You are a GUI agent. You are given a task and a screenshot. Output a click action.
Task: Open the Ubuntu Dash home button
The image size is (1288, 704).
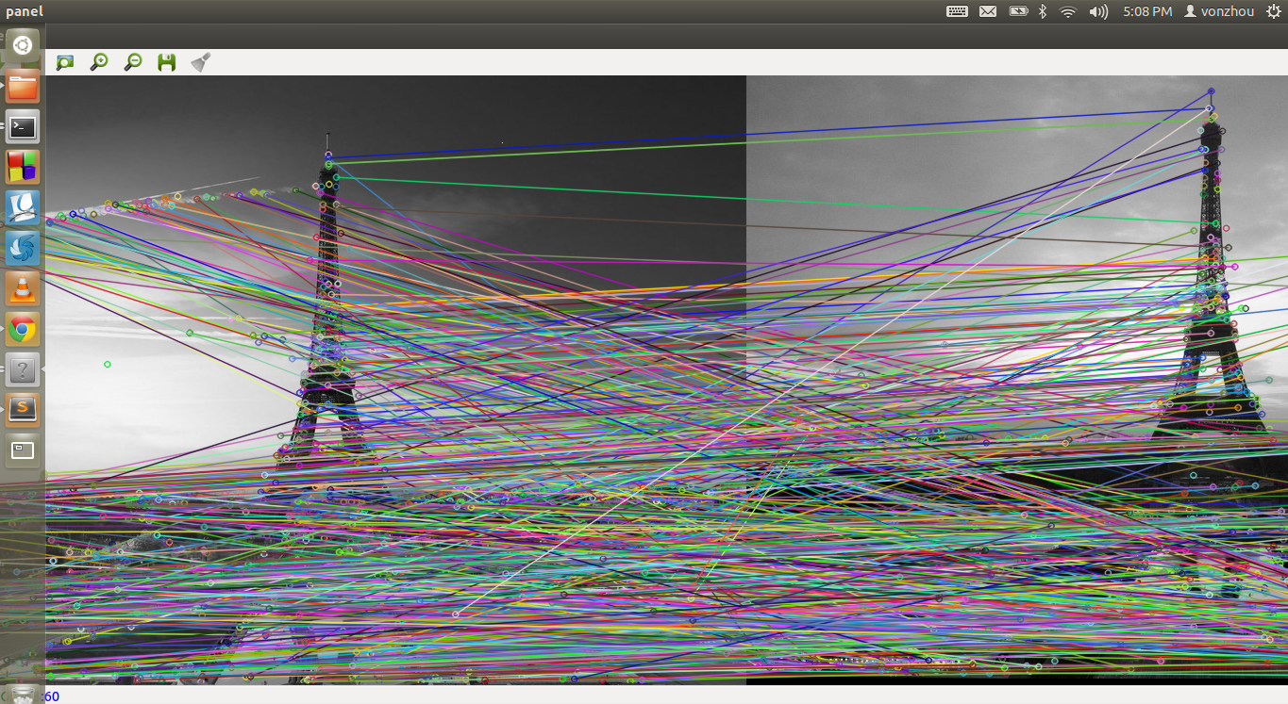(x=23, y=45)
